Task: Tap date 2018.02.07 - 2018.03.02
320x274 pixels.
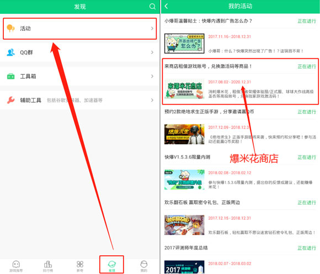Action: (x=230, y=264)
